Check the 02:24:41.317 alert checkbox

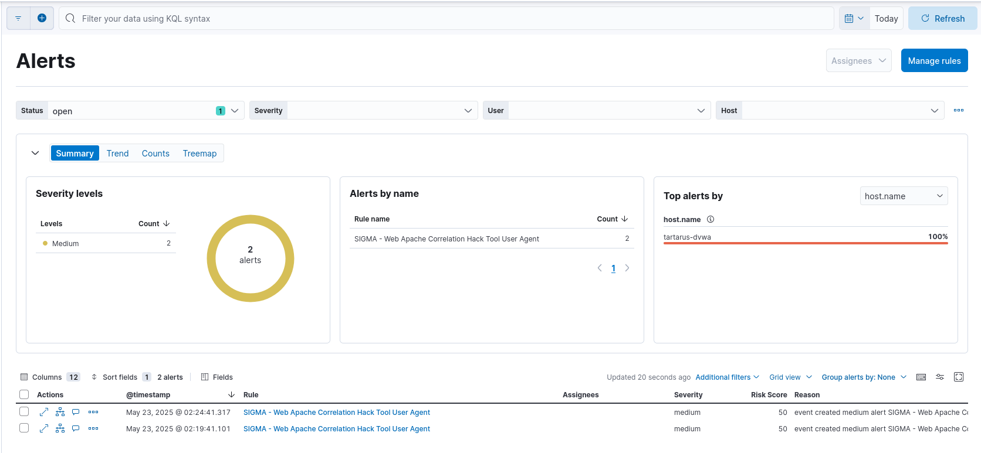coord(24,411)
